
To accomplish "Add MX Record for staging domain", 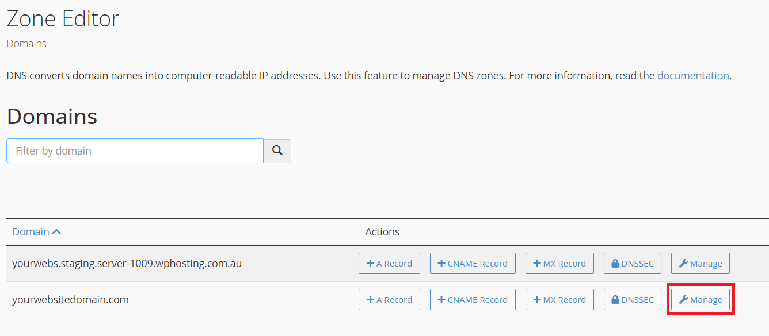I will tap(559, 264).
